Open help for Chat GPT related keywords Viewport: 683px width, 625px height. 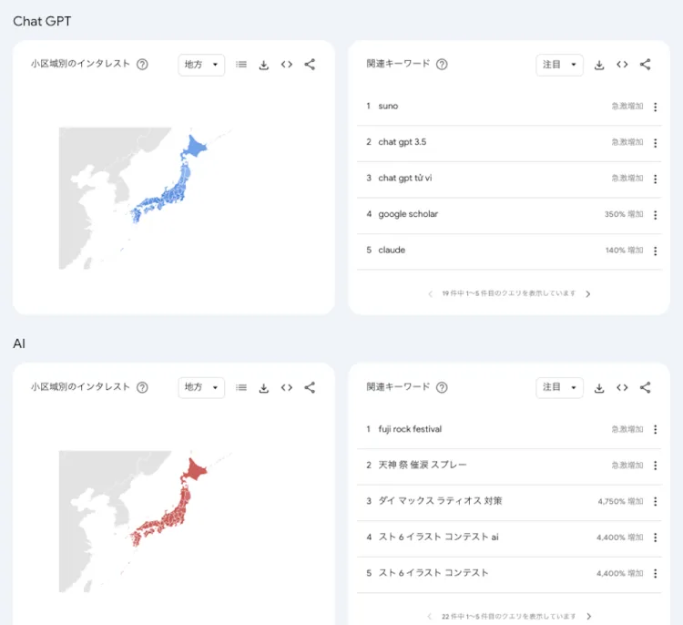[442, 65]
